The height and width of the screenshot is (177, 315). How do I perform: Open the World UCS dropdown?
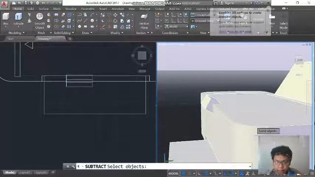coord(176,26)
